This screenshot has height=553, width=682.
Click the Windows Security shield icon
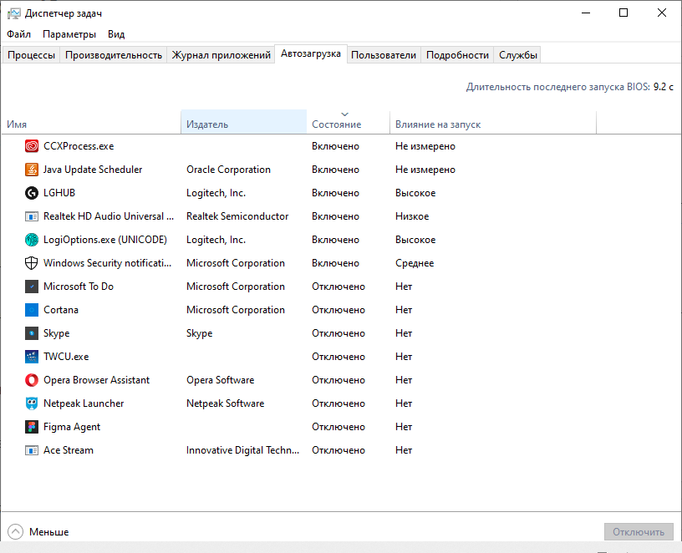32,263
